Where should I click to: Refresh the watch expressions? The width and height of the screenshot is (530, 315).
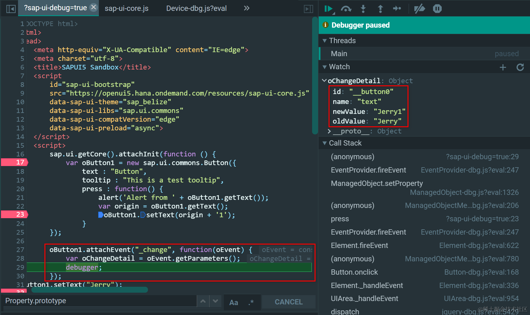pos(520,67)
